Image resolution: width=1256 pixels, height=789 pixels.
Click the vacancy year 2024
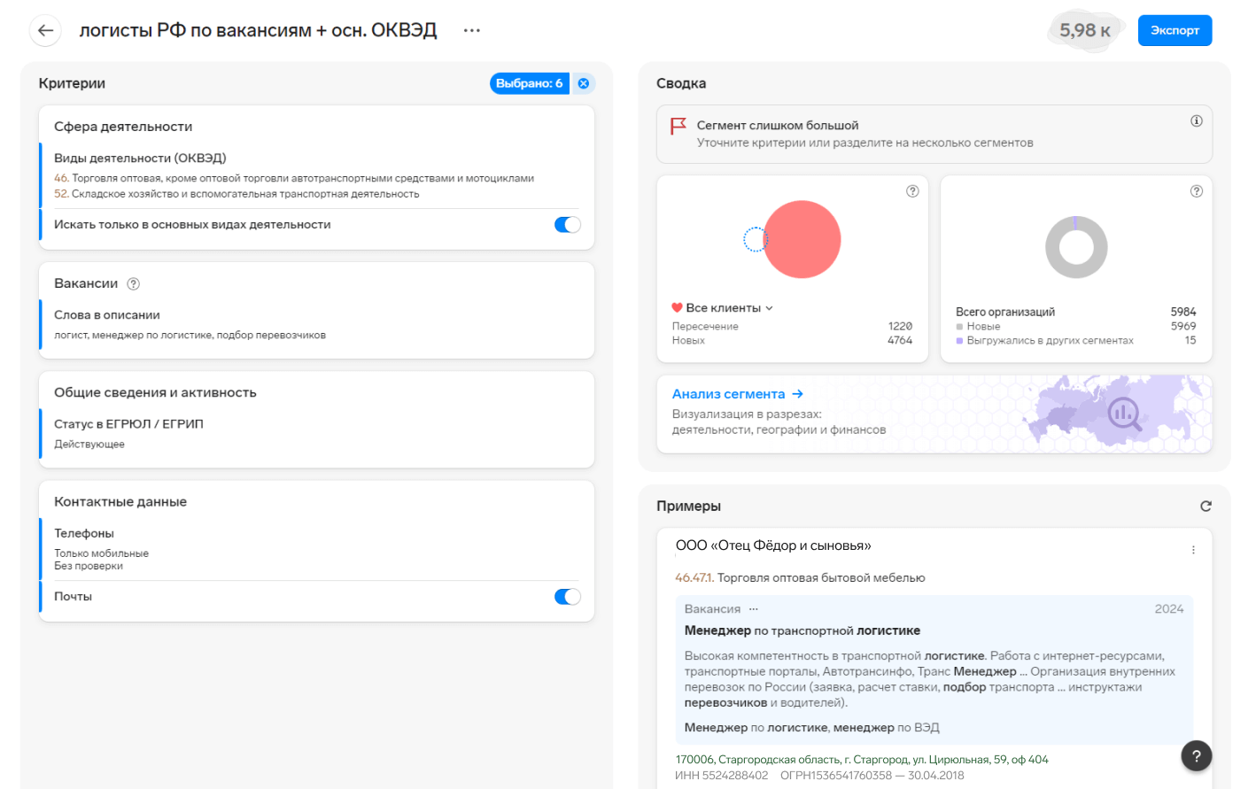pos(1169,609)
